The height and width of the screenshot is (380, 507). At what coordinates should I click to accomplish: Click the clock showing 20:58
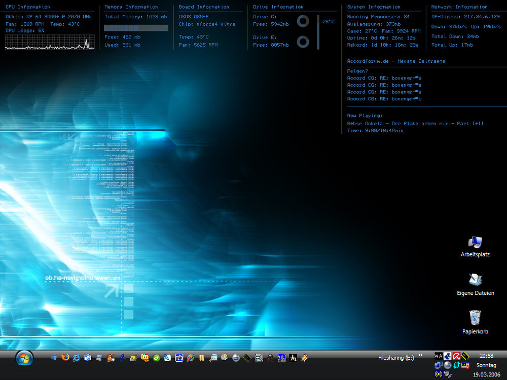pos(486,356)
